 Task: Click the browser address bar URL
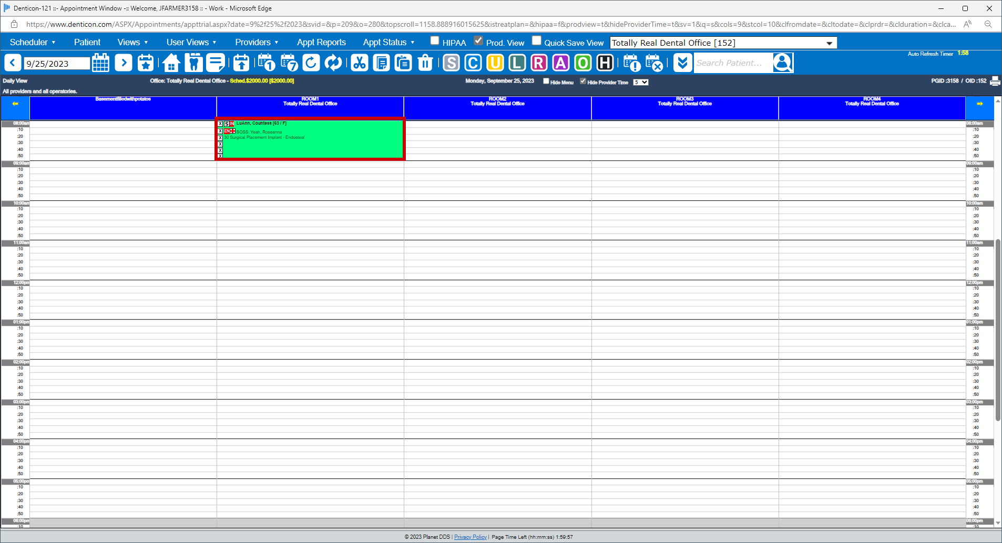[491, 24]
